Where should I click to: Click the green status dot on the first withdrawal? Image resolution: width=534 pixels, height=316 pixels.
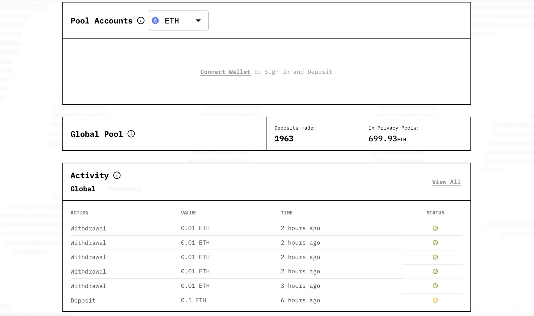tap(435, 228)
